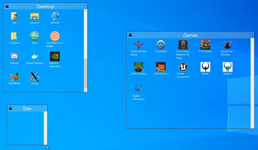
Task: Click the Dev fence vertical scrollbar
Action: (45, 128)
